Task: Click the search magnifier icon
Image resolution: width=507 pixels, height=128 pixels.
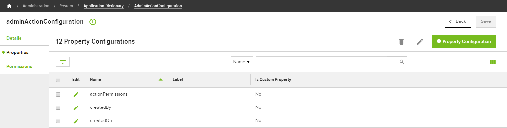Action: 401,62
